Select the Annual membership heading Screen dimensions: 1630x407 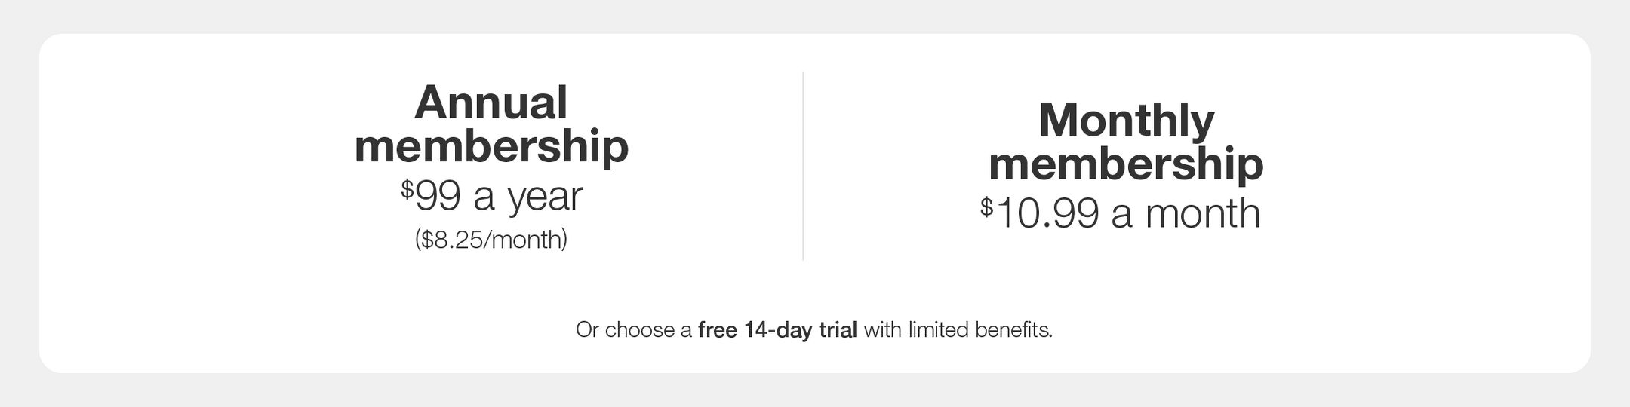click(491, 124)
